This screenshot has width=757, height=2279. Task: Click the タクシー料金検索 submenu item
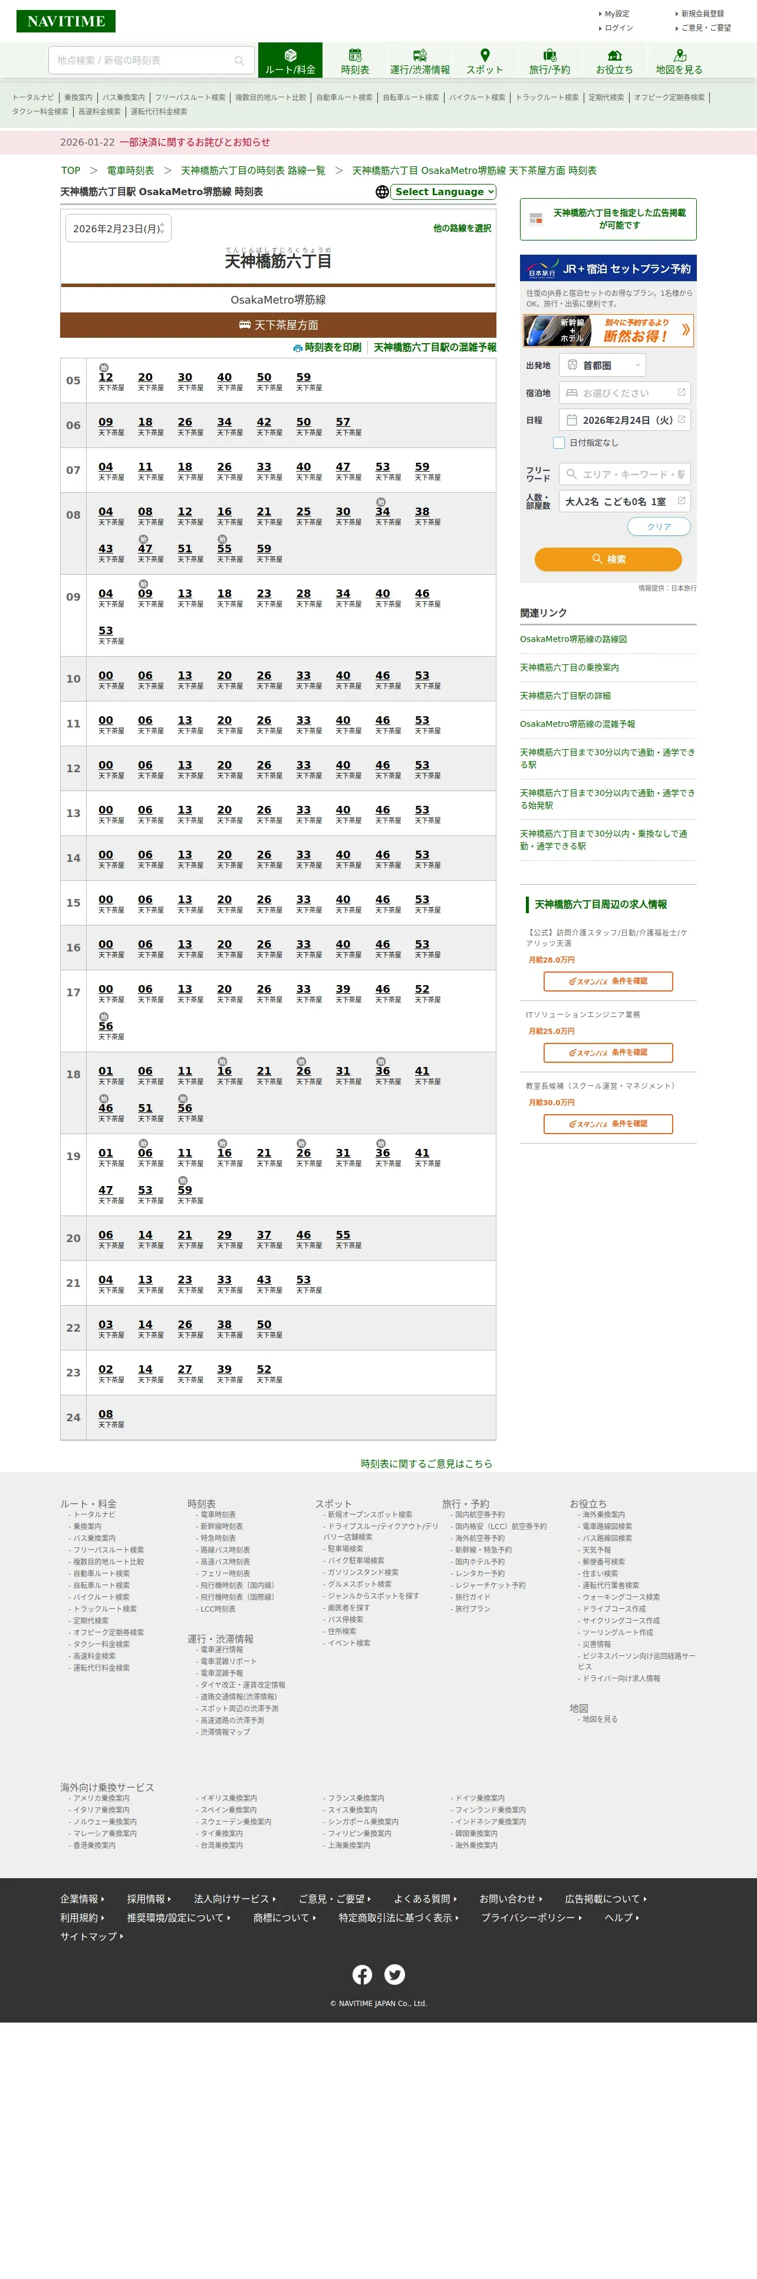40,113
